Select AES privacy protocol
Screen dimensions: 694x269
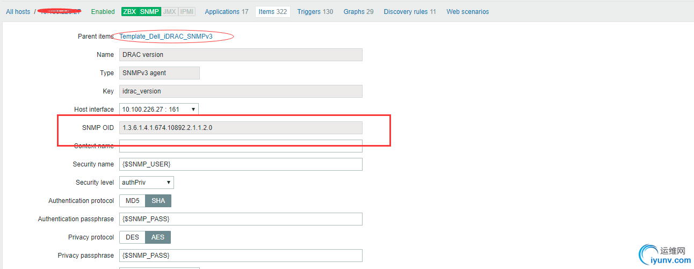point(158,237)
